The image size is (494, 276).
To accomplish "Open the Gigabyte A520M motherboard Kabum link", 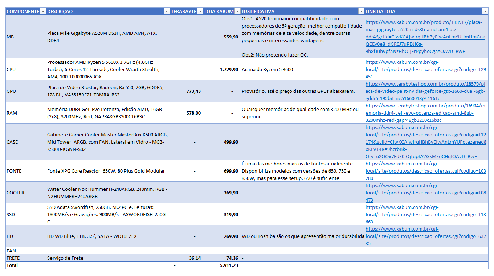I will (x=425, y=37).
